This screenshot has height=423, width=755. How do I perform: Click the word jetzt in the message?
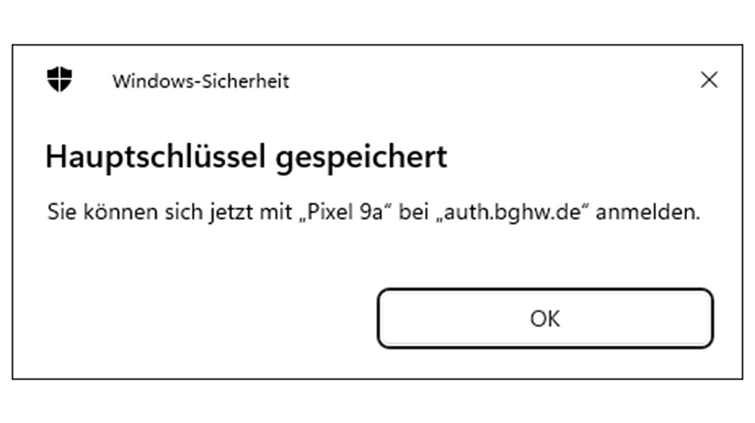(x=231, y=212)
